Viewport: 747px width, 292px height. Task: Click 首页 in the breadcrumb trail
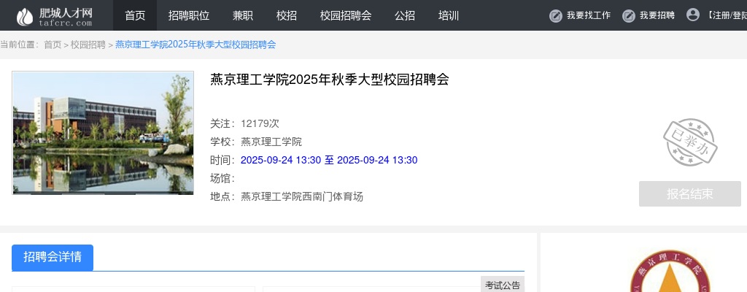point(53,45)
